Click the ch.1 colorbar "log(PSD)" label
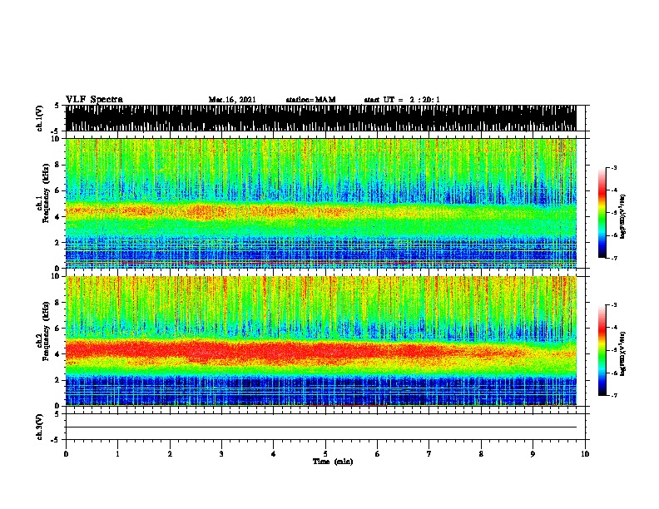 tap(623, 216)
